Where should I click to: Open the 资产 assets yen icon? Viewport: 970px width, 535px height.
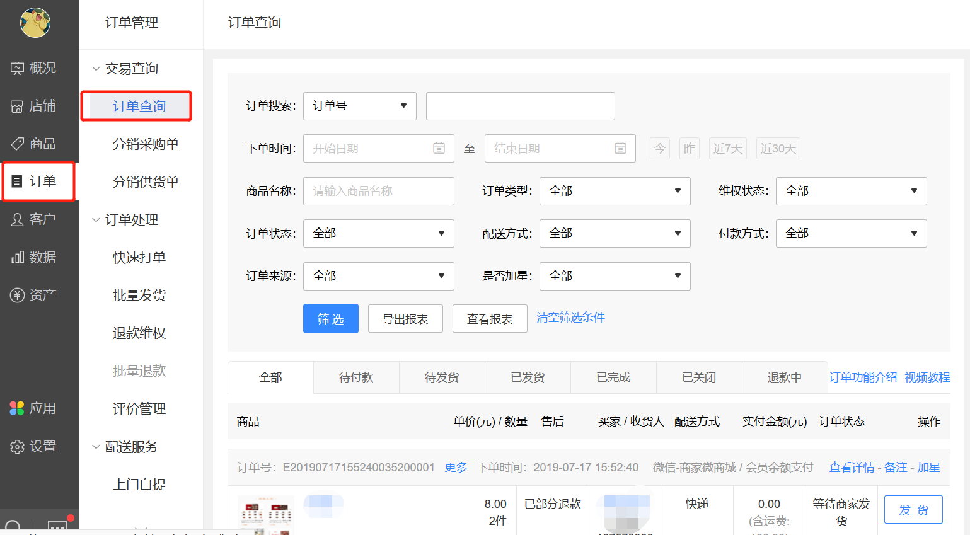pyautogui.click(x=17, y=295)
